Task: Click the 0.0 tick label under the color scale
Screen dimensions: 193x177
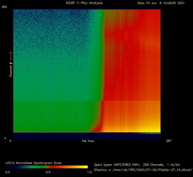Action: 8,172
